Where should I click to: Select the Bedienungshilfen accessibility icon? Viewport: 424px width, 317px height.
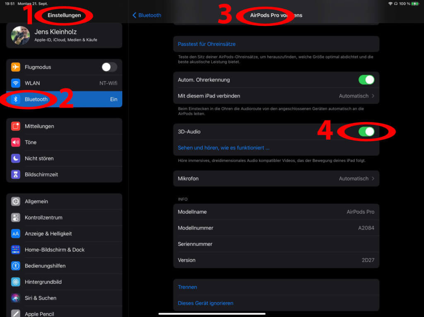[x=16, y=266]
